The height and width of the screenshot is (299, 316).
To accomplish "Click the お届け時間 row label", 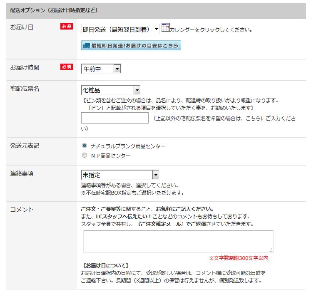I will [x=25, y=67].
